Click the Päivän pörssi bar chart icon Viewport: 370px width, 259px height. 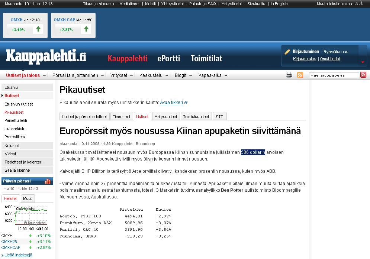[48, 181]
